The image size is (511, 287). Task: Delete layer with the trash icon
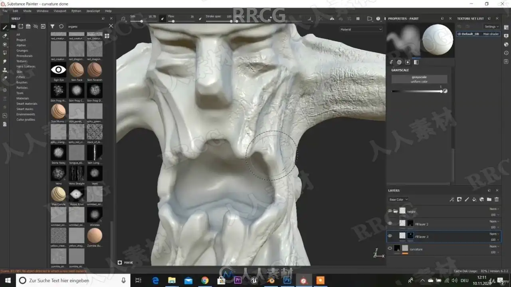(x=497, y=199)
